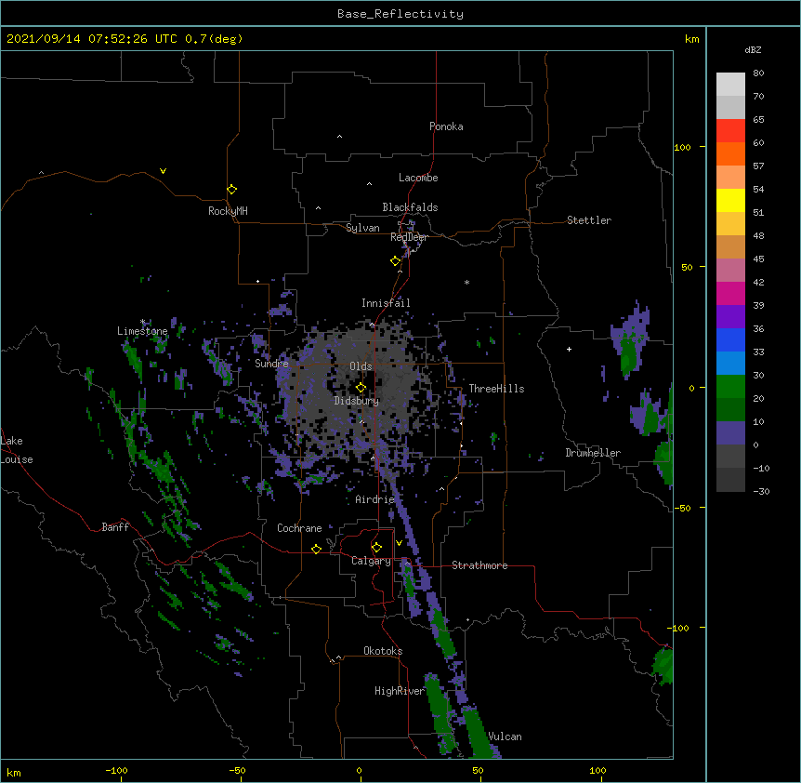Click the white asterisk marker east of Innisfail
Screen dimensions: 801x783
click(466, 282)
